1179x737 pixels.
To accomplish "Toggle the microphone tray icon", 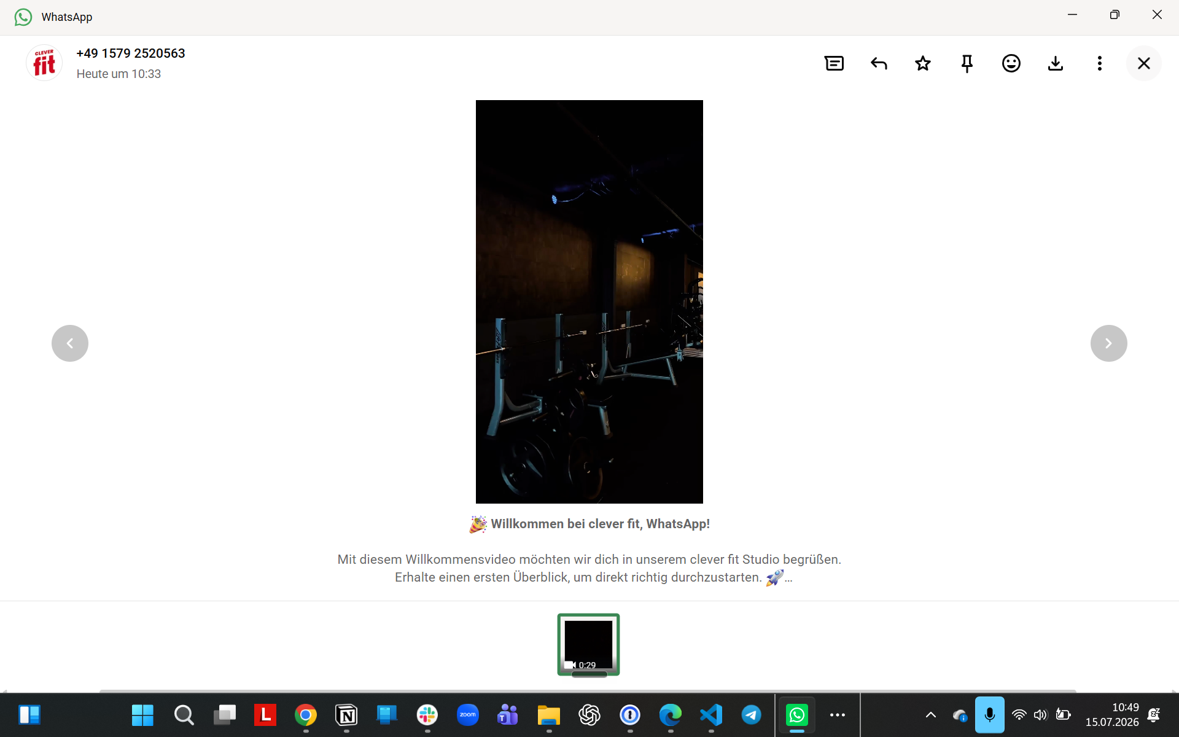I will (990, 715).
